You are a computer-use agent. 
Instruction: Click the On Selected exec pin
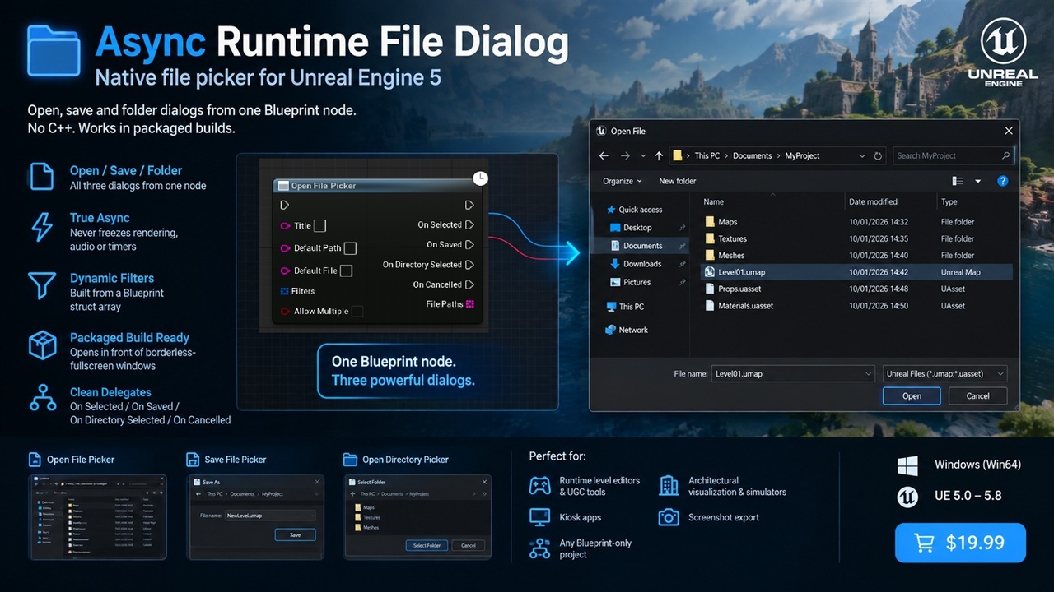click(469, 224)
